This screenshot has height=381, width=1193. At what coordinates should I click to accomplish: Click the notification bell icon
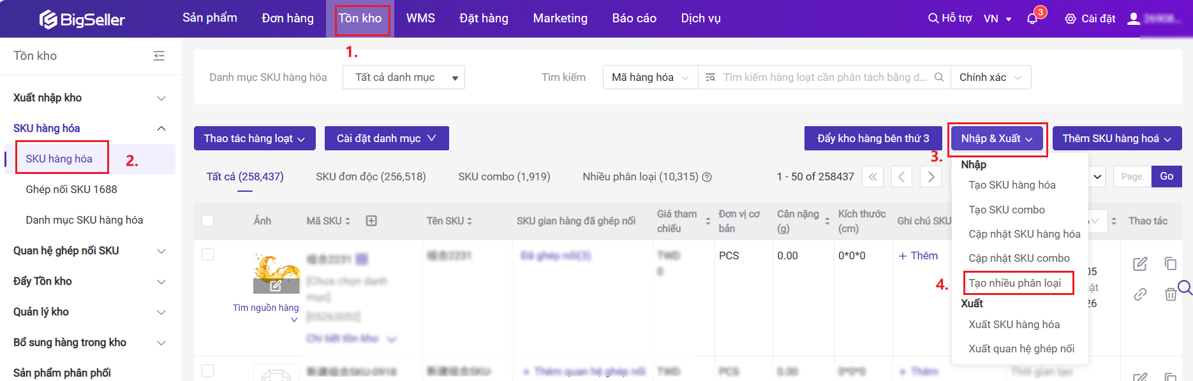pos(1032,19)
